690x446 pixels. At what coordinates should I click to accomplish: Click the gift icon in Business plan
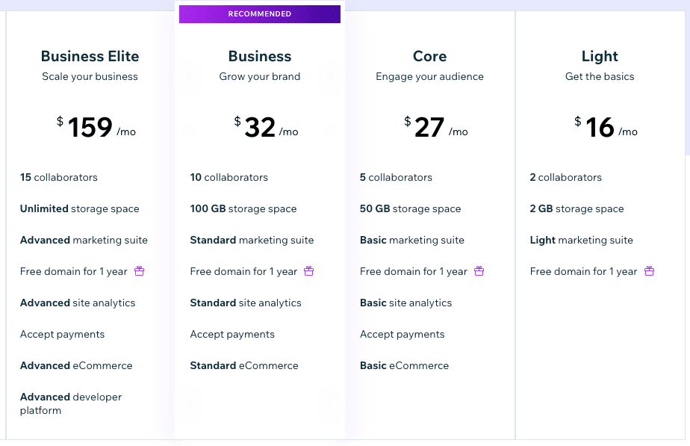coord(309,271)
